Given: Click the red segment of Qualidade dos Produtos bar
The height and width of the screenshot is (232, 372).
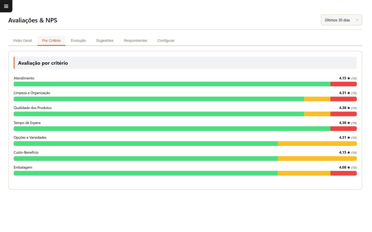Looking at the screenshot, I should point(344,114).
